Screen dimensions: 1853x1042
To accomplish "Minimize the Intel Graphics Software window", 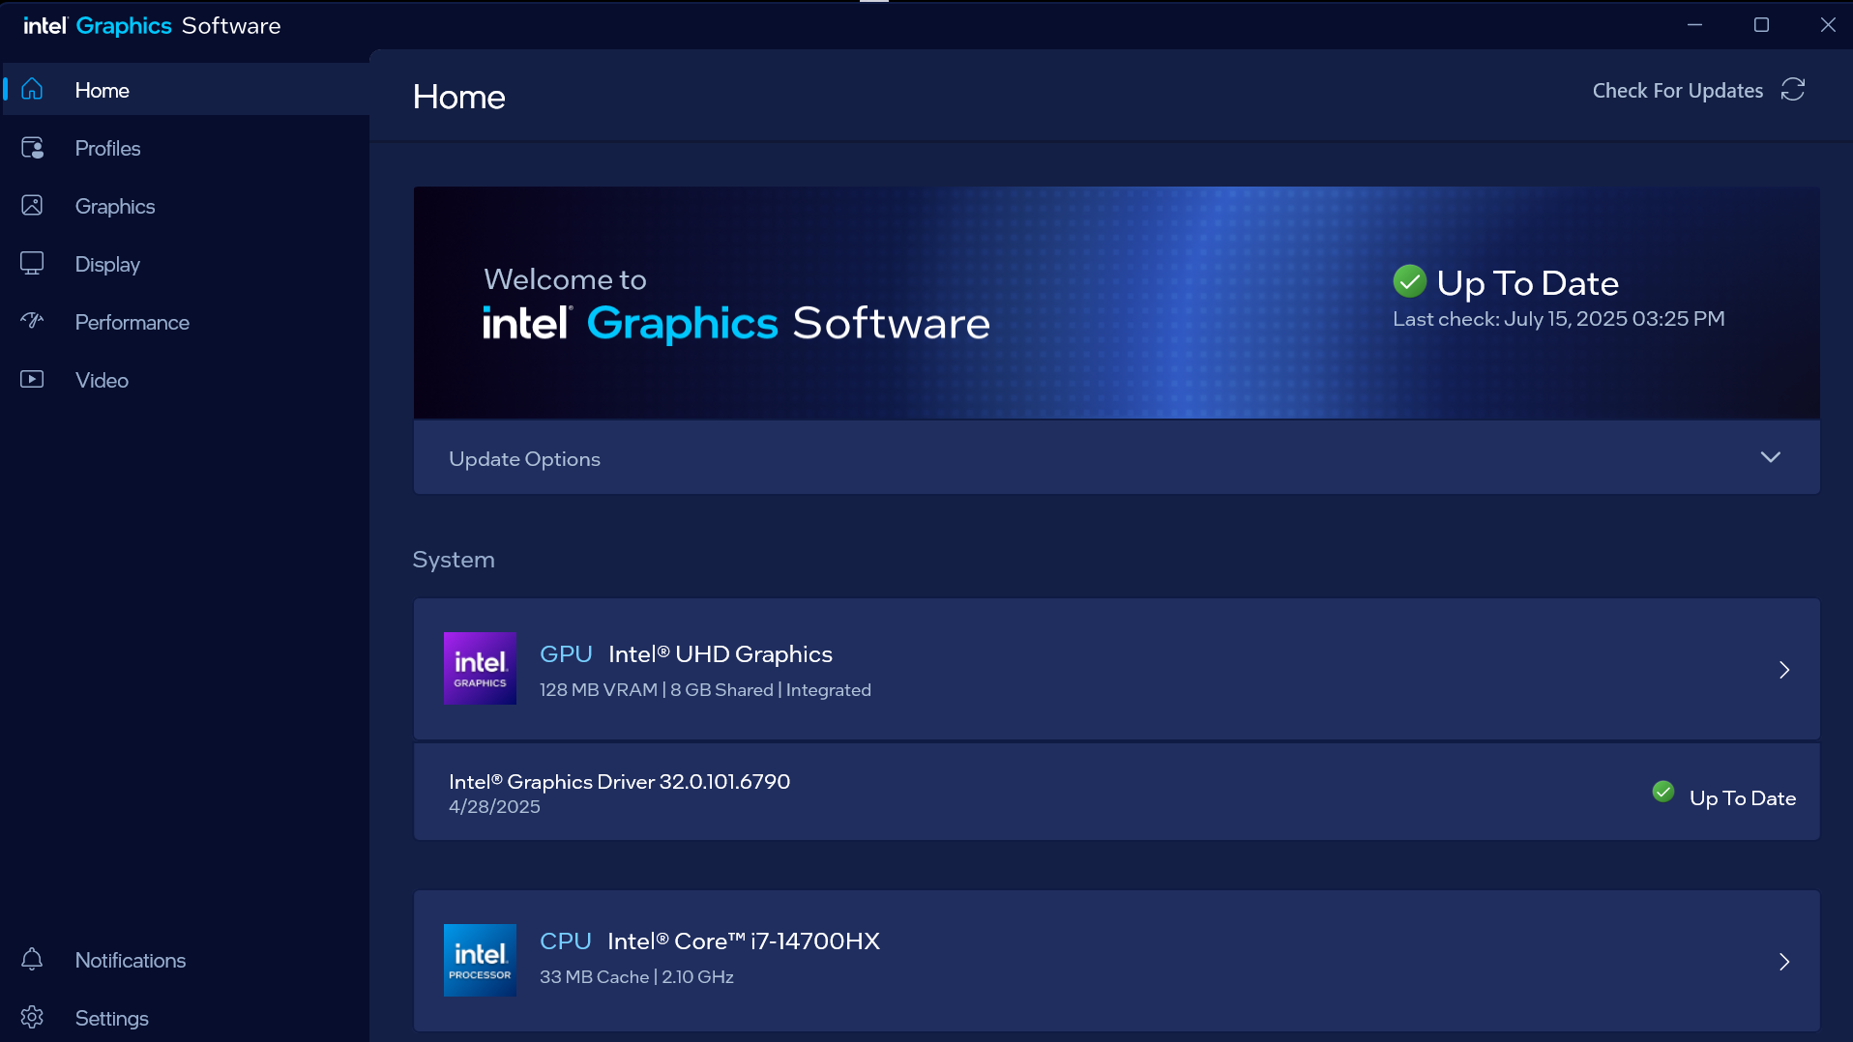I will tap(1694, 25).
